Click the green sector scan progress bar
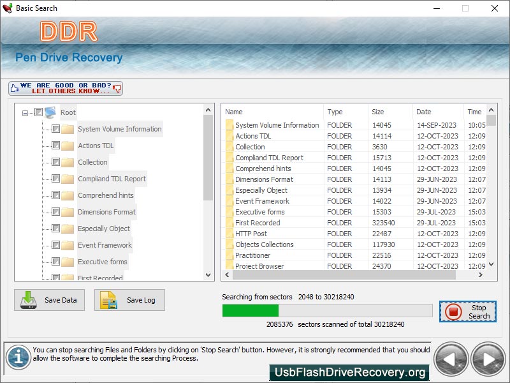This screenshot has height=383, width=510. click(251, 310)
